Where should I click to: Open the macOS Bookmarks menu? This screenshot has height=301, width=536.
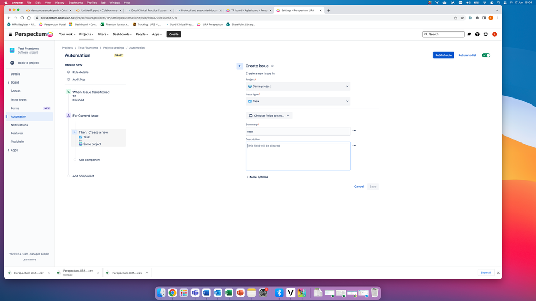[76, 2]
